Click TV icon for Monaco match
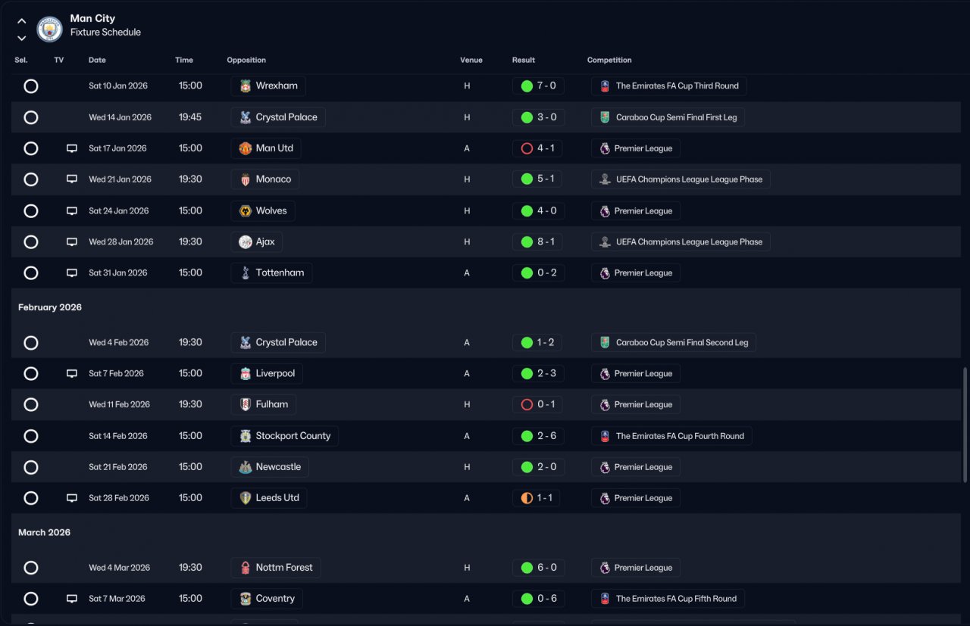 (x=72, y=179)
